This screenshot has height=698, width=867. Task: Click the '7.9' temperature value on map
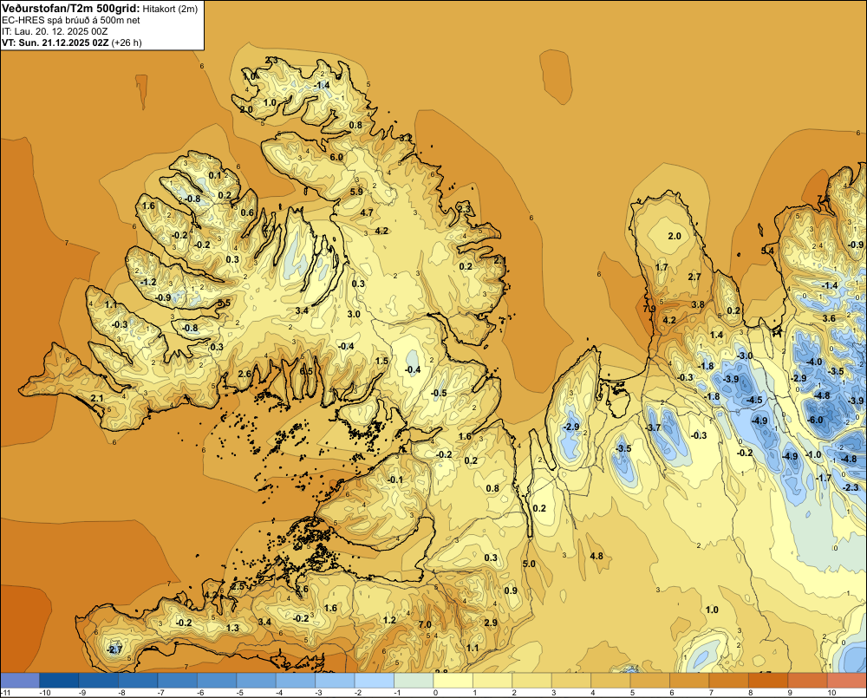649,309
